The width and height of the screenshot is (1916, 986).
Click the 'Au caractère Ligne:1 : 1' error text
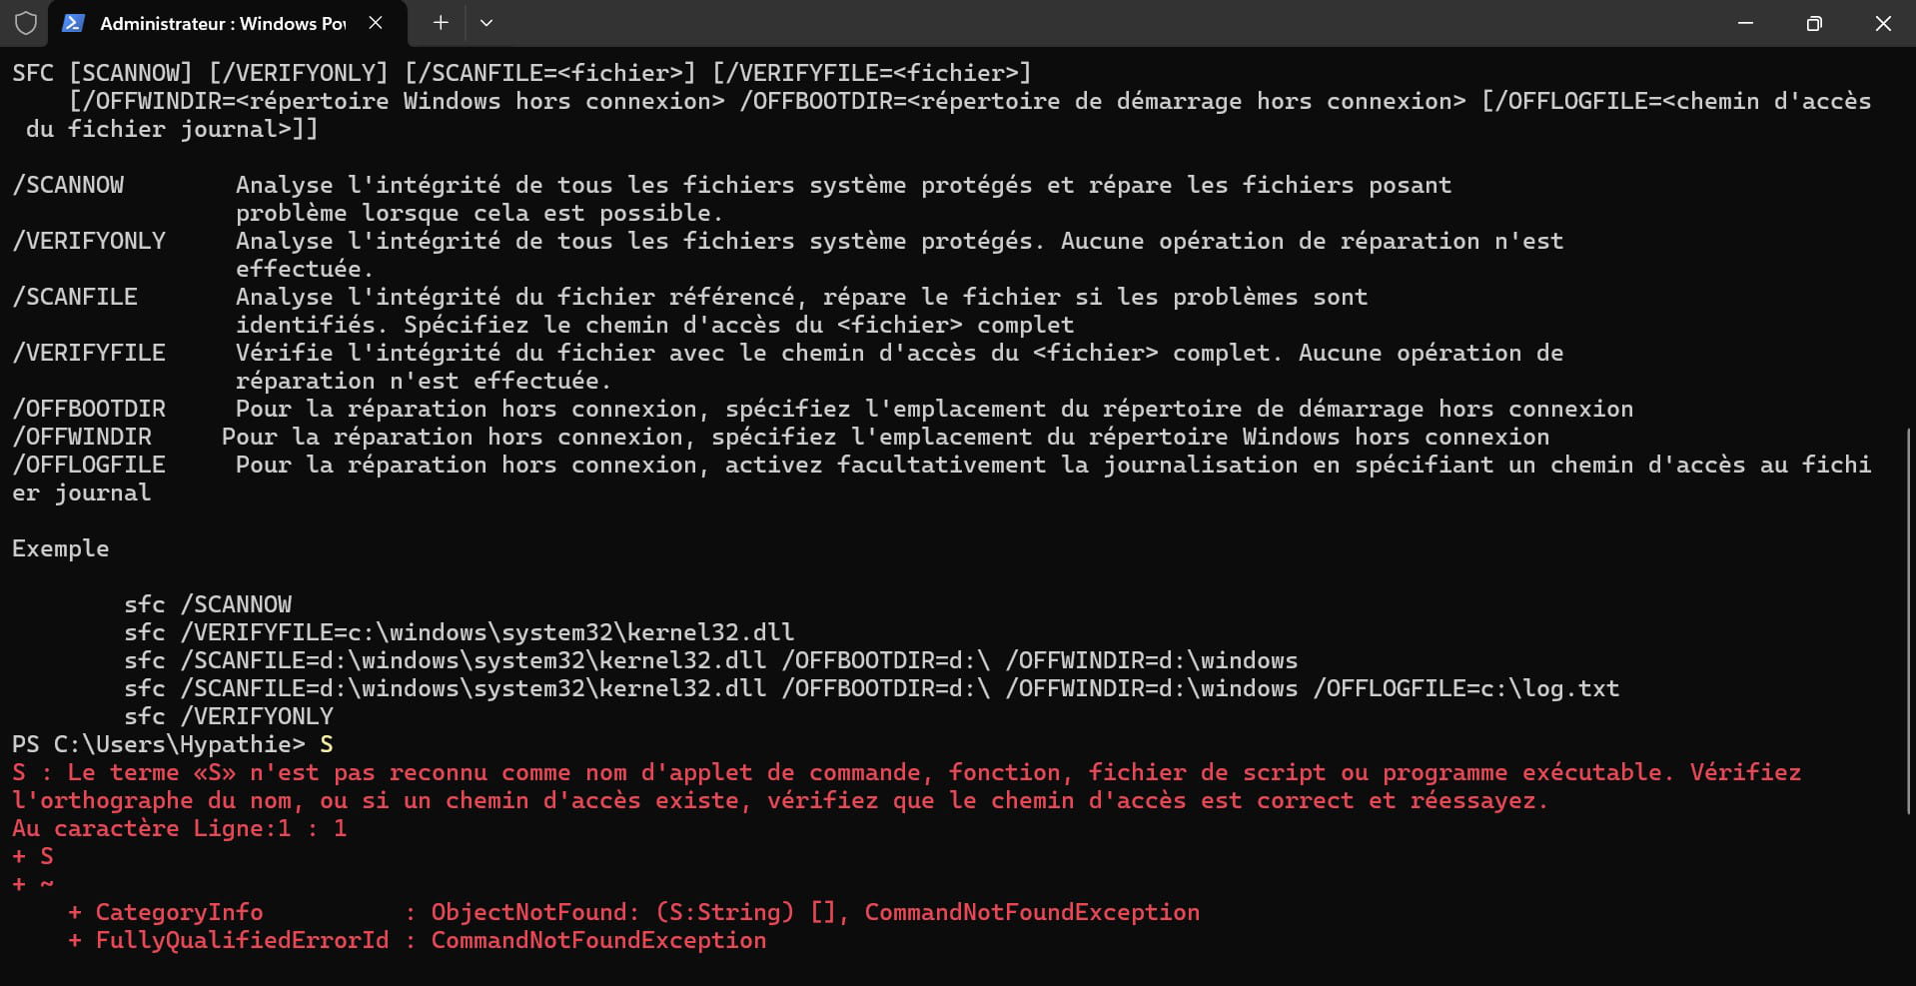tap(179, 828)
